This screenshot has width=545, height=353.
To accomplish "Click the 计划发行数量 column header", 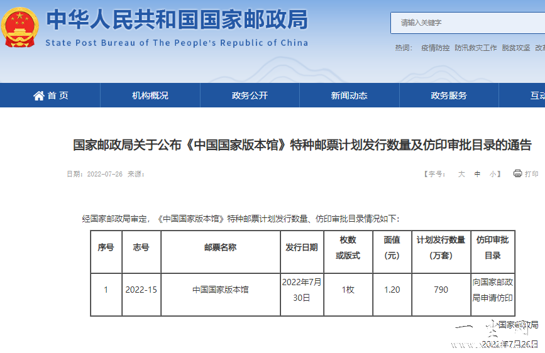I will (x=441, y=252).
